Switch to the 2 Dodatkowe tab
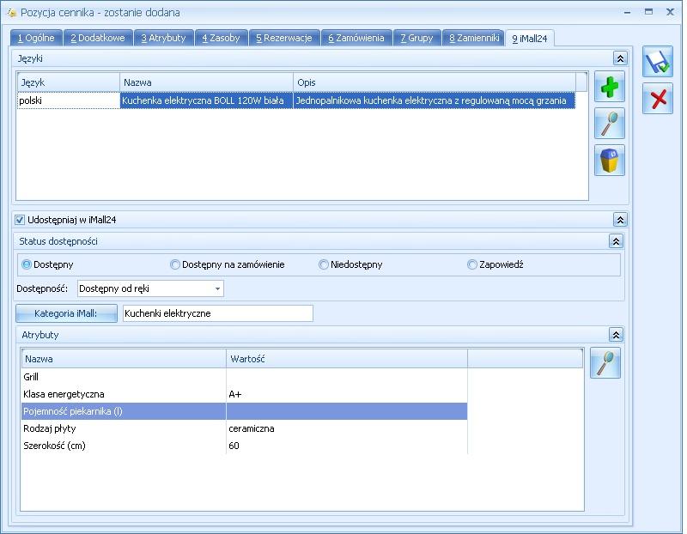This screenshot has width=687, height=534. click(98, 38)
